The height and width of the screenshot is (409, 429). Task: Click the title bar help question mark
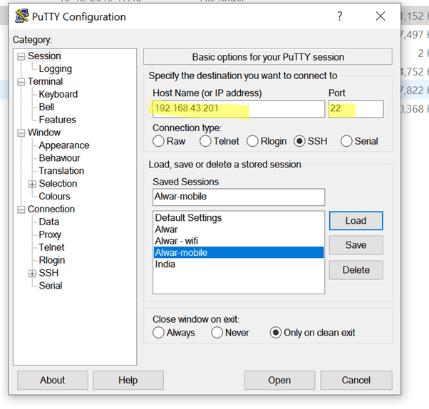[338, 16]
